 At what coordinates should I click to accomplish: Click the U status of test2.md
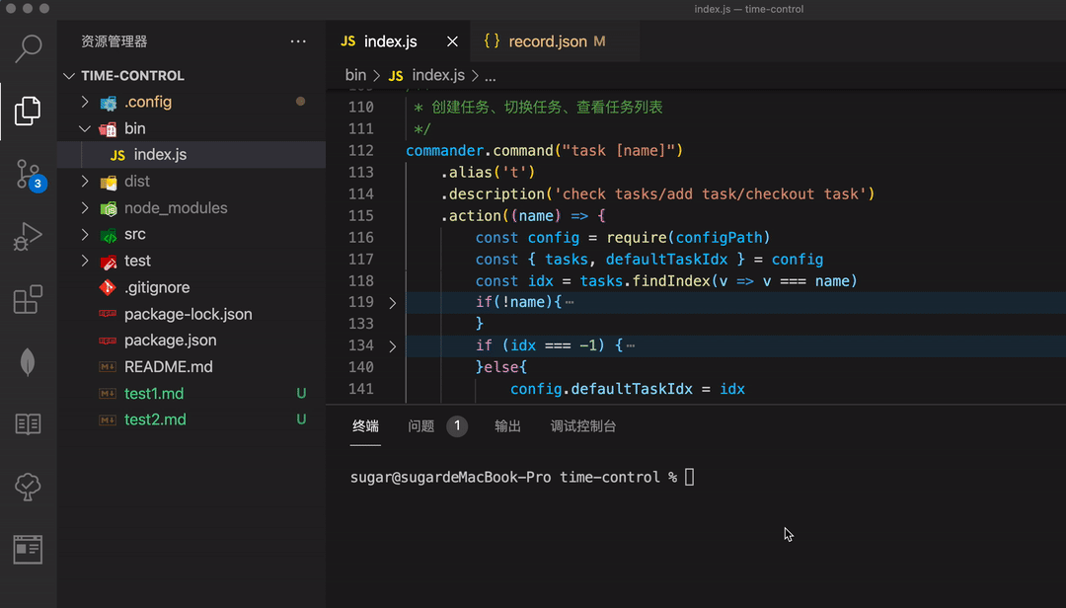pos(301,419)
